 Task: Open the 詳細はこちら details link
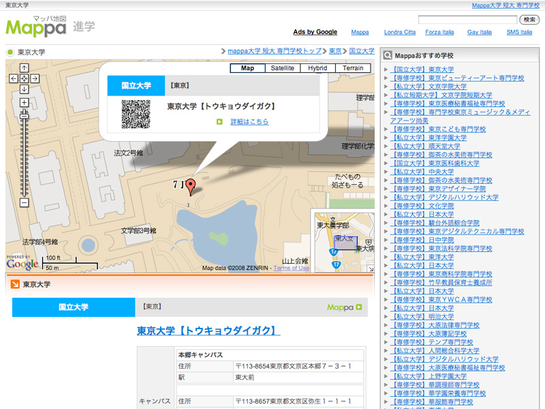pos(249,121)
